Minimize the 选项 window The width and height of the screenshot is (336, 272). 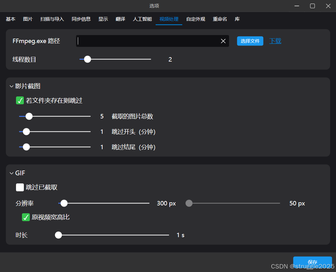coord(297,6)
